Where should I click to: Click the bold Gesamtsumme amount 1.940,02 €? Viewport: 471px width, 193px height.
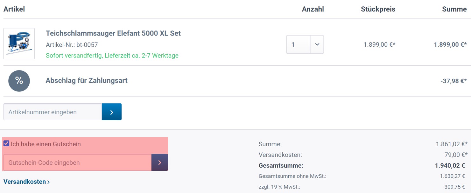point(450,165)
